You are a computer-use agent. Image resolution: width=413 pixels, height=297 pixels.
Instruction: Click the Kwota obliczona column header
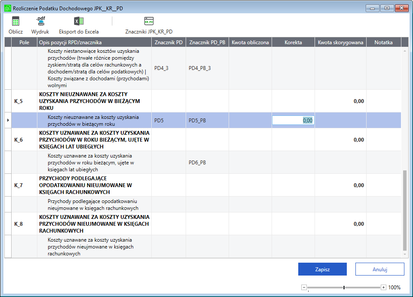pyautogui.click(x=250, y=42)
